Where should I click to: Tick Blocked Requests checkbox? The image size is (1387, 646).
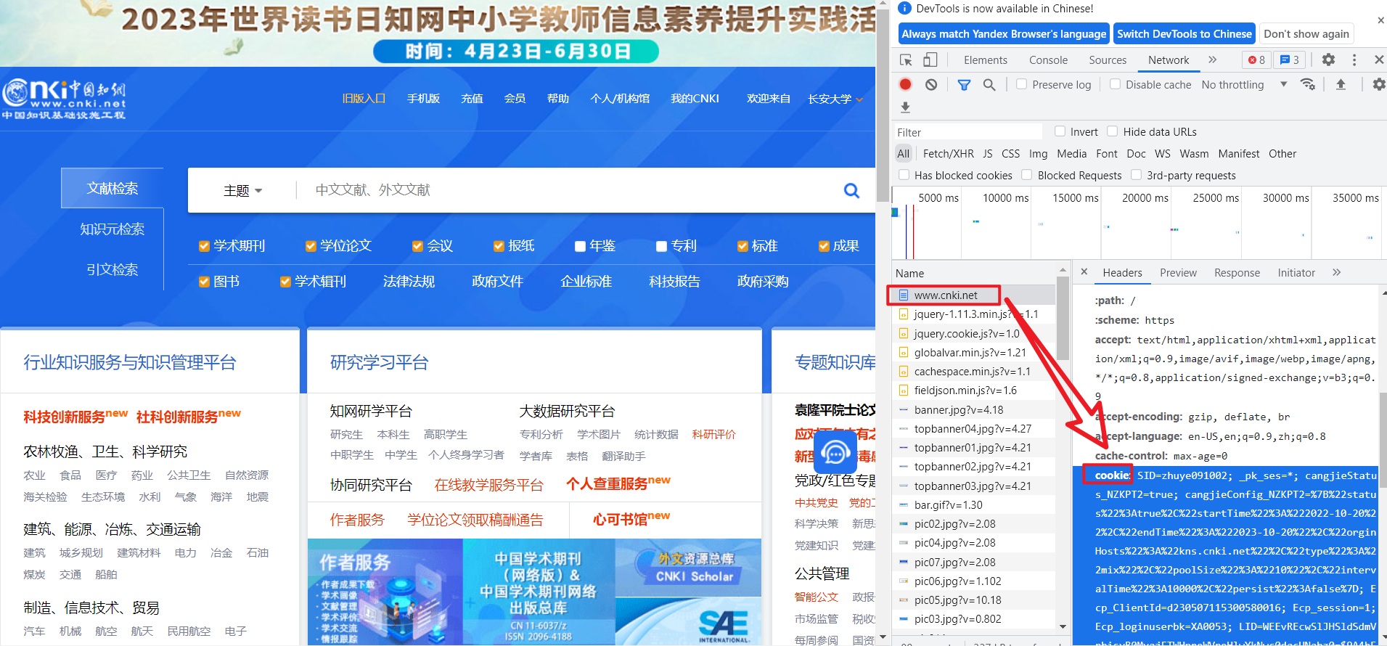coord(1026,175)
